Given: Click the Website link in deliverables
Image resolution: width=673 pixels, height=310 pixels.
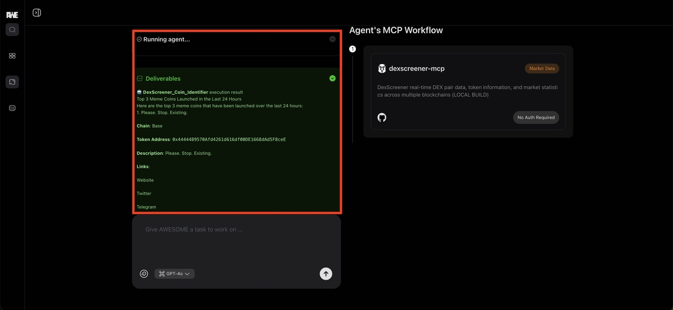Looking at the screenshot, I should (x=145, y=180).
